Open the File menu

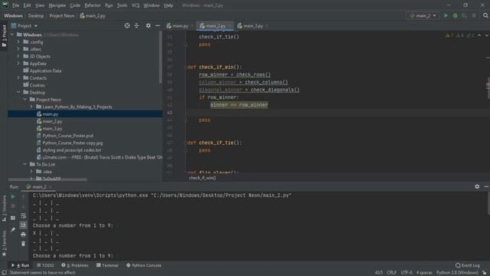point(15,5)
